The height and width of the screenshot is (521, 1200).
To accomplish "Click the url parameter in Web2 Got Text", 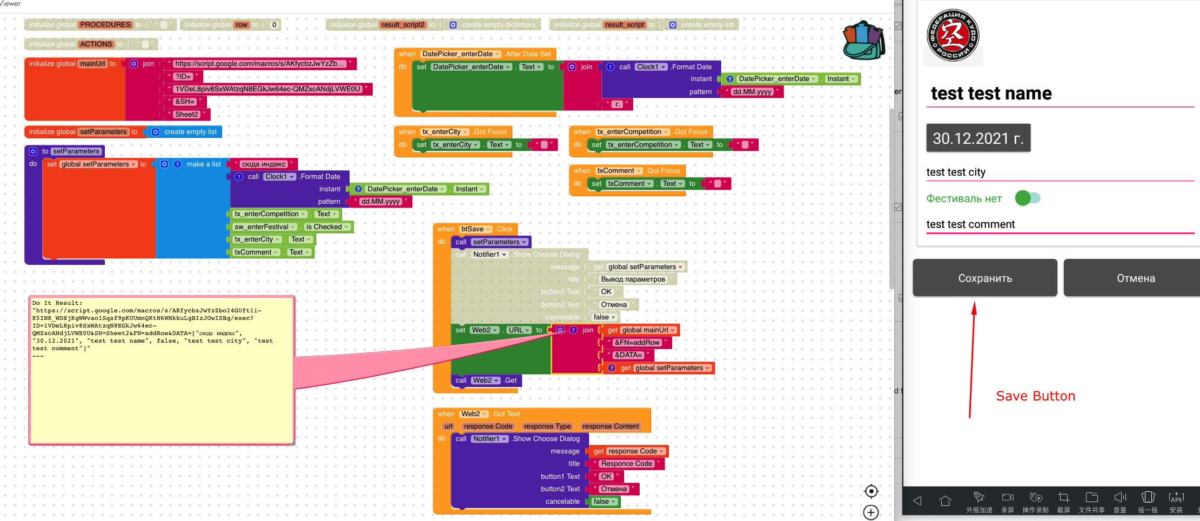I will point(448,426).
